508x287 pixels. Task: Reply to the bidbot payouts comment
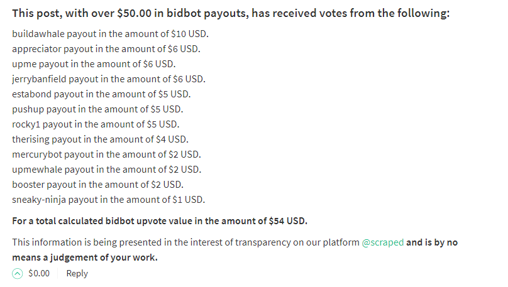tap(77, 273)
